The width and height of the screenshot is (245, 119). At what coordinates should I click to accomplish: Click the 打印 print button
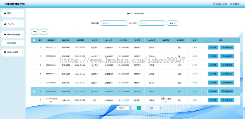(x=44, y=32)
